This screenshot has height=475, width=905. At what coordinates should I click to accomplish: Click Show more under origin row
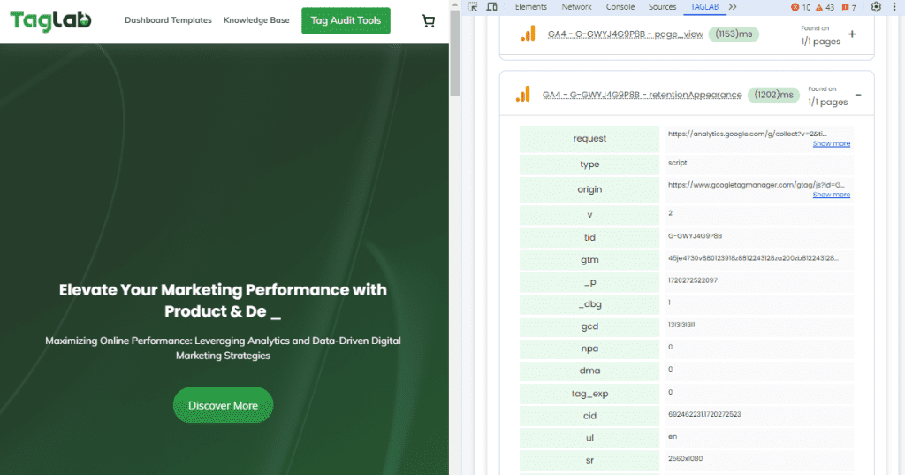click(x=831, y=195)
